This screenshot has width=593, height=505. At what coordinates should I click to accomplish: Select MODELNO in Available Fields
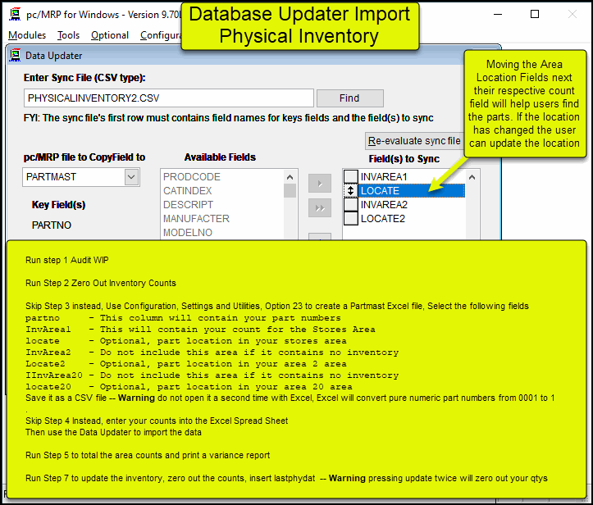coord(188,233)
